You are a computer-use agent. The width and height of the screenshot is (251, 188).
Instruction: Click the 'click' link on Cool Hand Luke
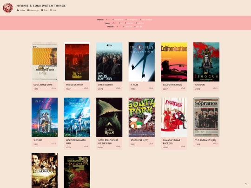pyautogui.click(x=53, y=88)
